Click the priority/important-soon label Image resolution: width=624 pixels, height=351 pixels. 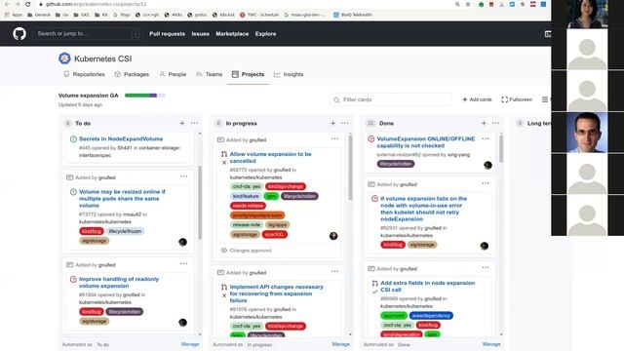(257, 215)
